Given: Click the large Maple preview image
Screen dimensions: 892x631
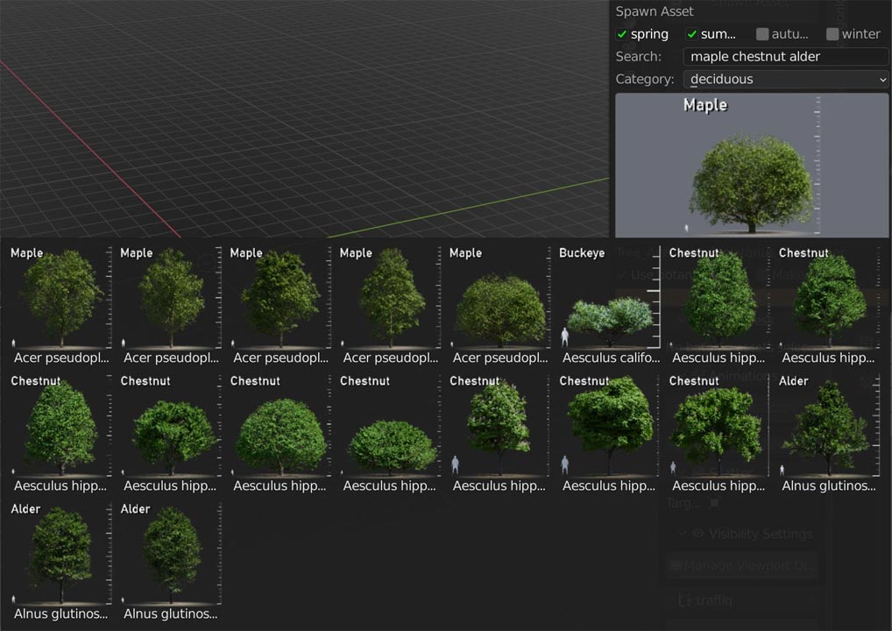Looking at the screenshot, I should [751, 165].
